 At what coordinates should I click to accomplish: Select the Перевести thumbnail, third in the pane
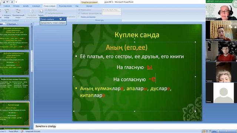[14, 89]
